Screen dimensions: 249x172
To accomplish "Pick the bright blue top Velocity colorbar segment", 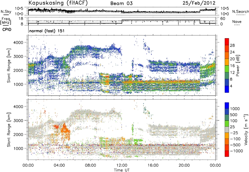I will pyautogui.click(x=227, y=106).
